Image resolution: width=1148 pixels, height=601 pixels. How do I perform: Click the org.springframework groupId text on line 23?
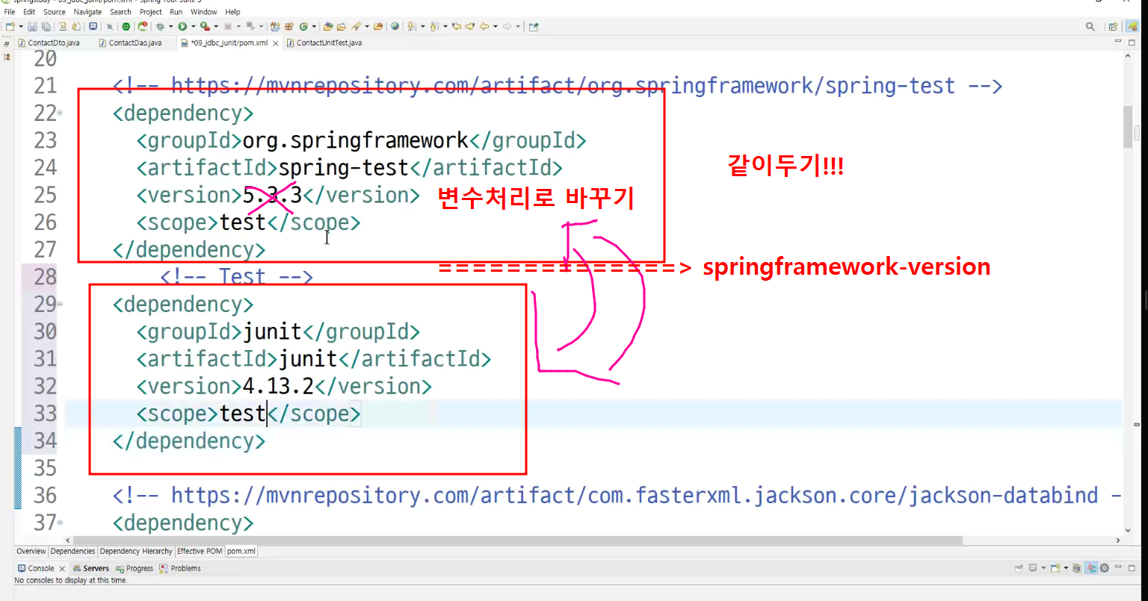356,140
